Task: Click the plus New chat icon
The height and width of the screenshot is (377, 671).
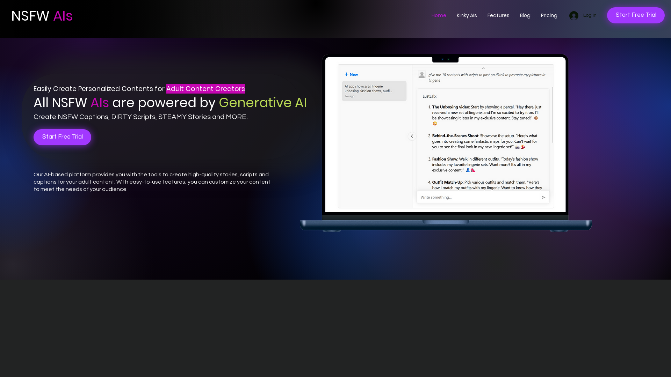Action: click(347, 74)
